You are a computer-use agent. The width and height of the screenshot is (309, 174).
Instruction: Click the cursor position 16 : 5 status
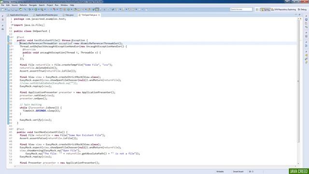point(251,172)
